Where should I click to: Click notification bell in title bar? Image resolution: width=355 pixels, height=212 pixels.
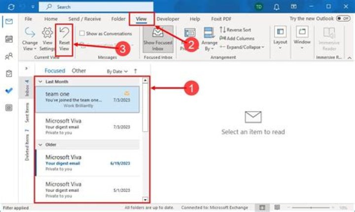click(x=277, y=7)
